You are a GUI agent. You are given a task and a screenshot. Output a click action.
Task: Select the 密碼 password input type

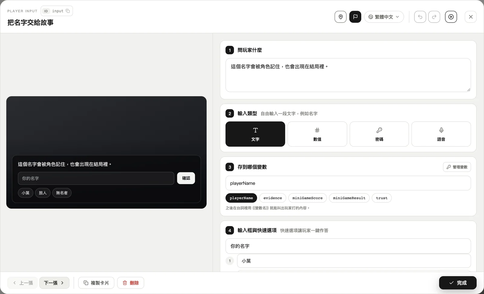click(379, 134)
